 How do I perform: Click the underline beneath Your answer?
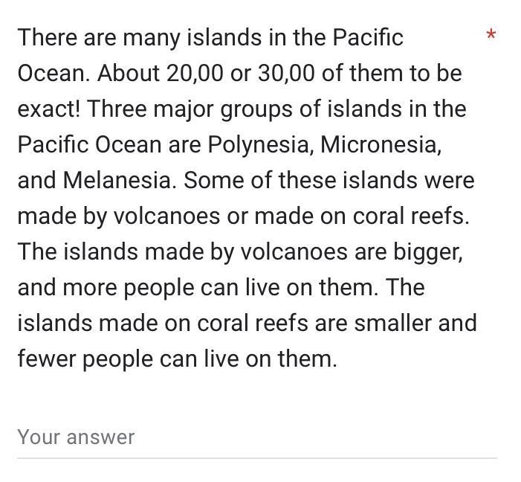257,458
